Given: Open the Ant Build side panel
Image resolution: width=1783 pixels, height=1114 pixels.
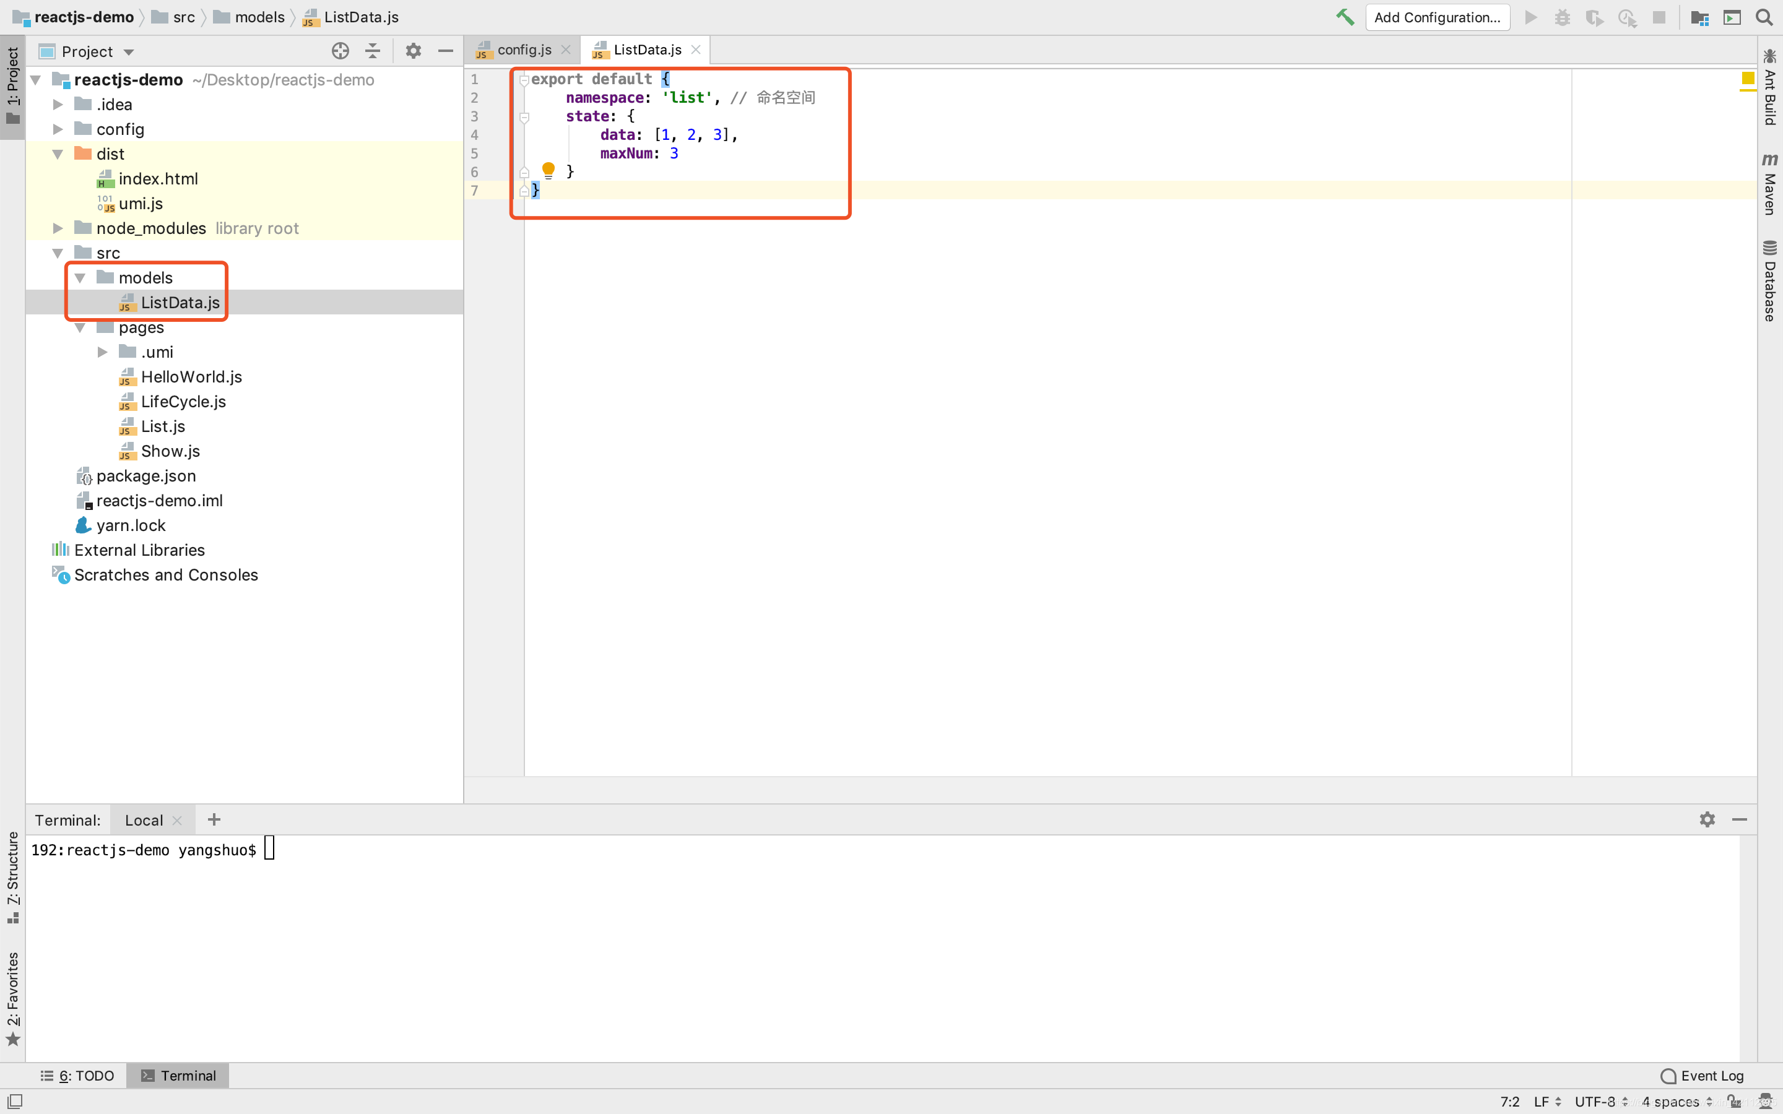Looking at the screenshot, I should coord(1770,87).
